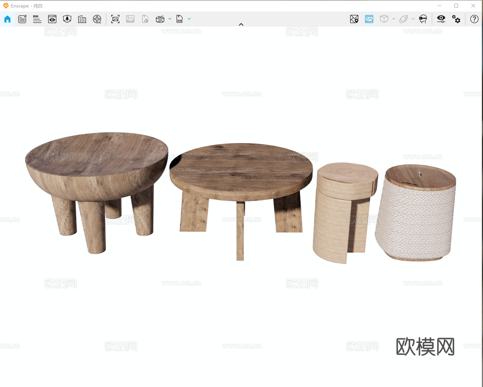This screenshot has height=387, width=483.
Task: Toggle BIM information mode
Action: coord(37,19)
